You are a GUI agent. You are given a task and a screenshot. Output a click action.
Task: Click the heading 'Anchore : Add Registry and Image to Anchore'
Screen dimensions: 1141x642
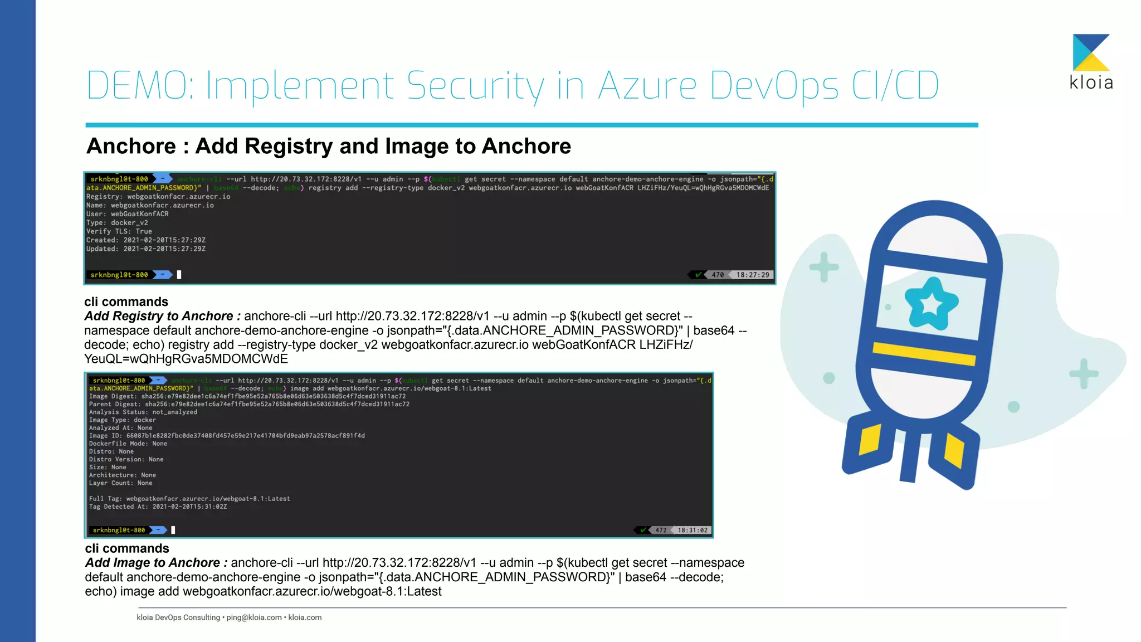click(x=329, y=146)
